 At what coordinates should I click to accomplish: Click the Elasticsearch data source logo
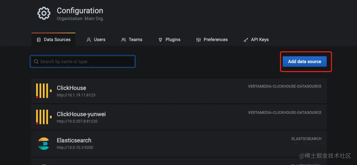coord(44,144)
